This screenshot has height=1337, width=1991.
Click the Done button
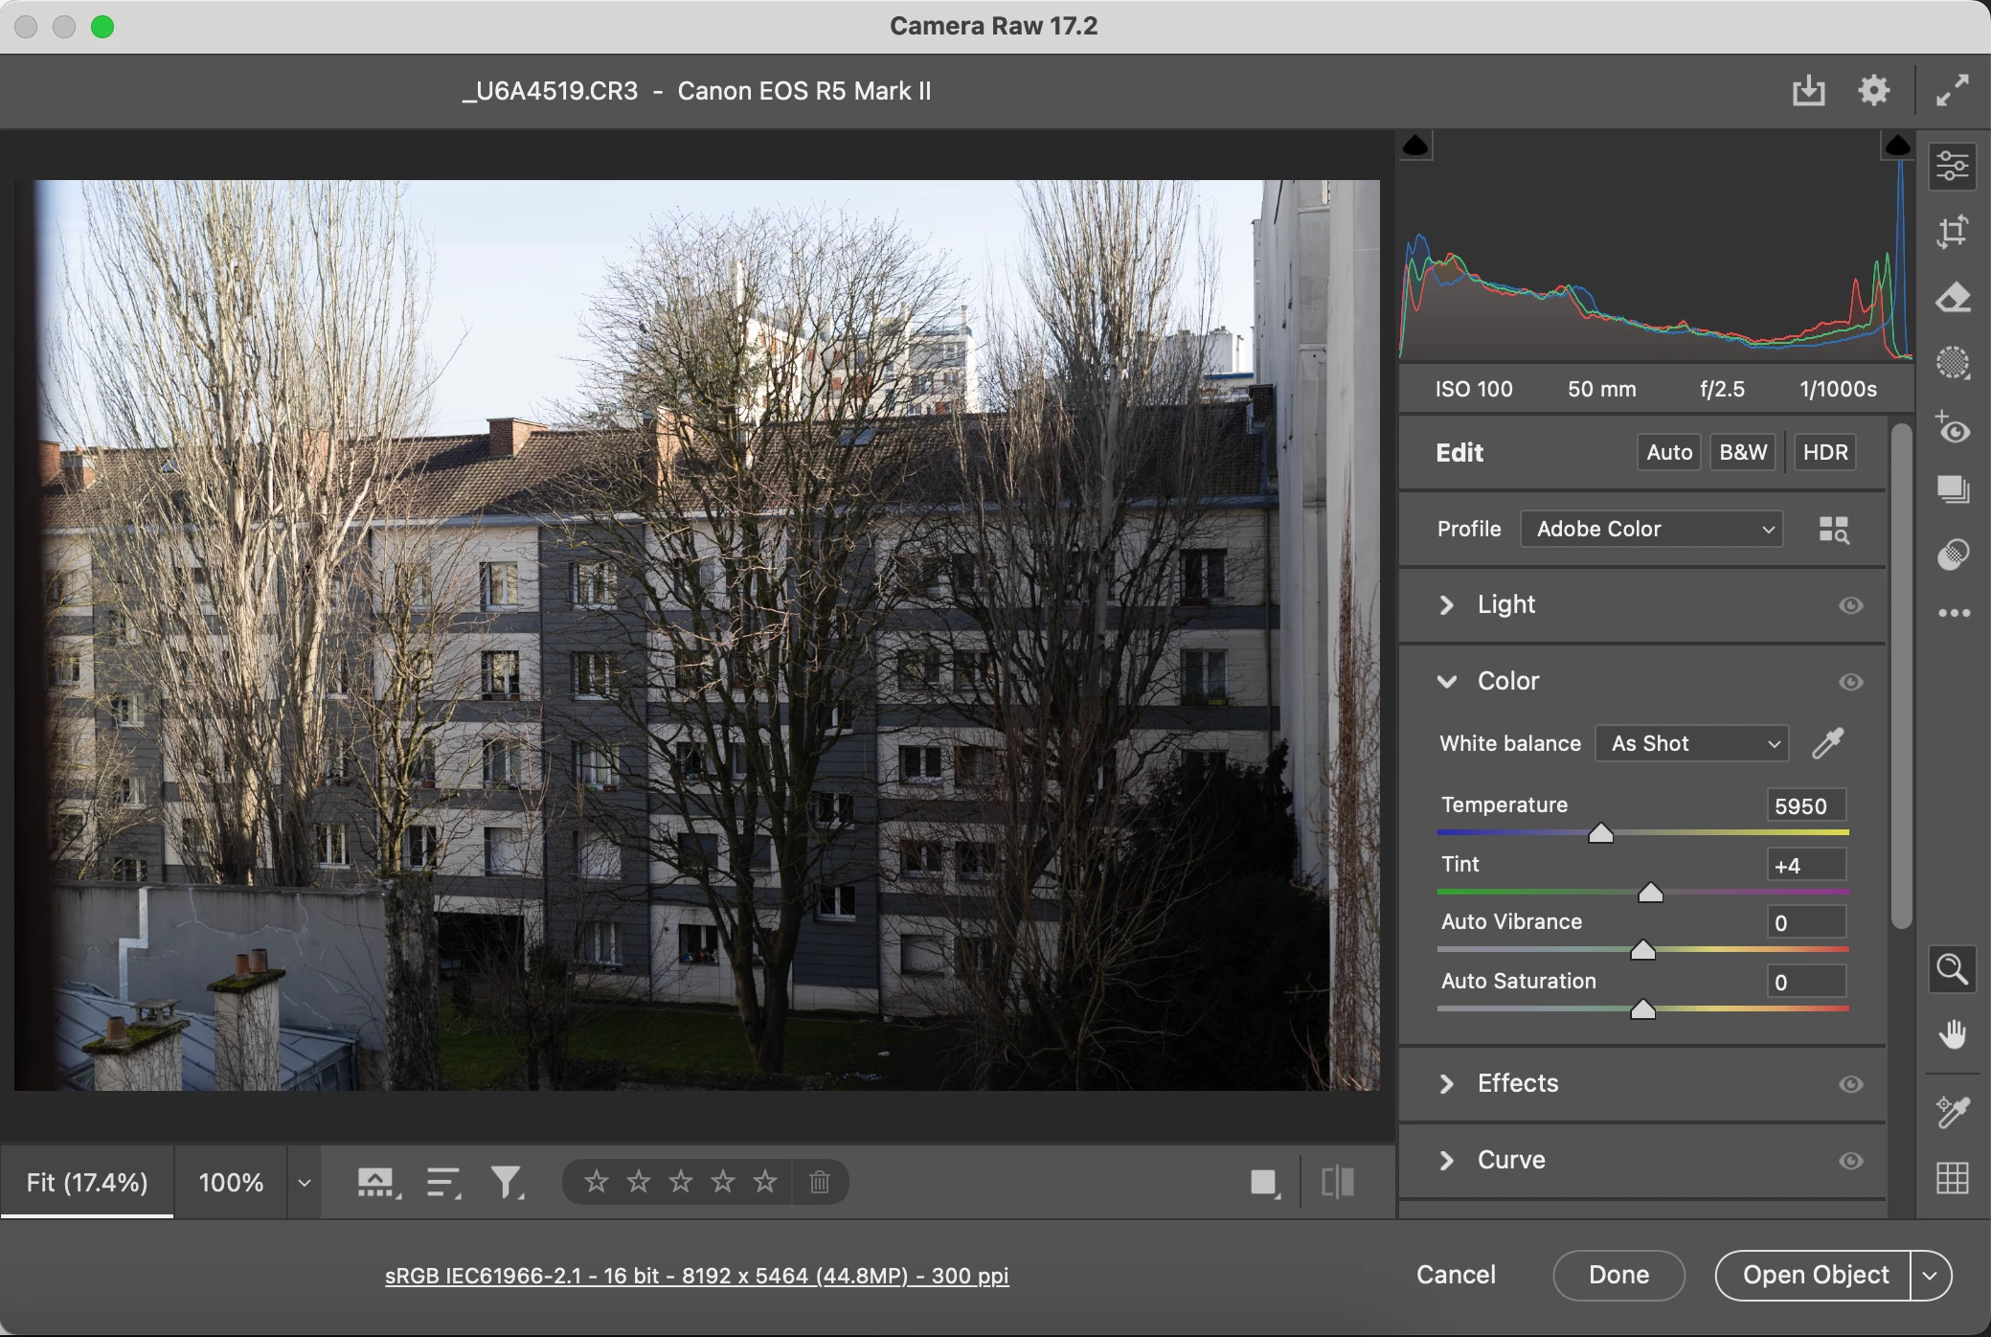tap(1618, 1275)
